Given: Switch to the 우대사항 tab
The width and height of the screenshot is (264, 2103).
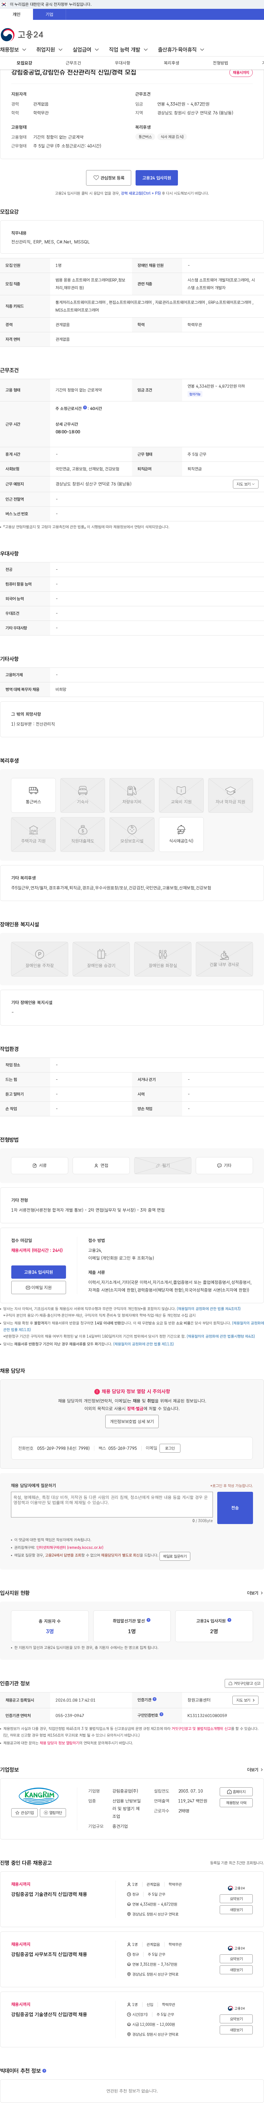Looking at the screenshot, I should click(122, 63).
